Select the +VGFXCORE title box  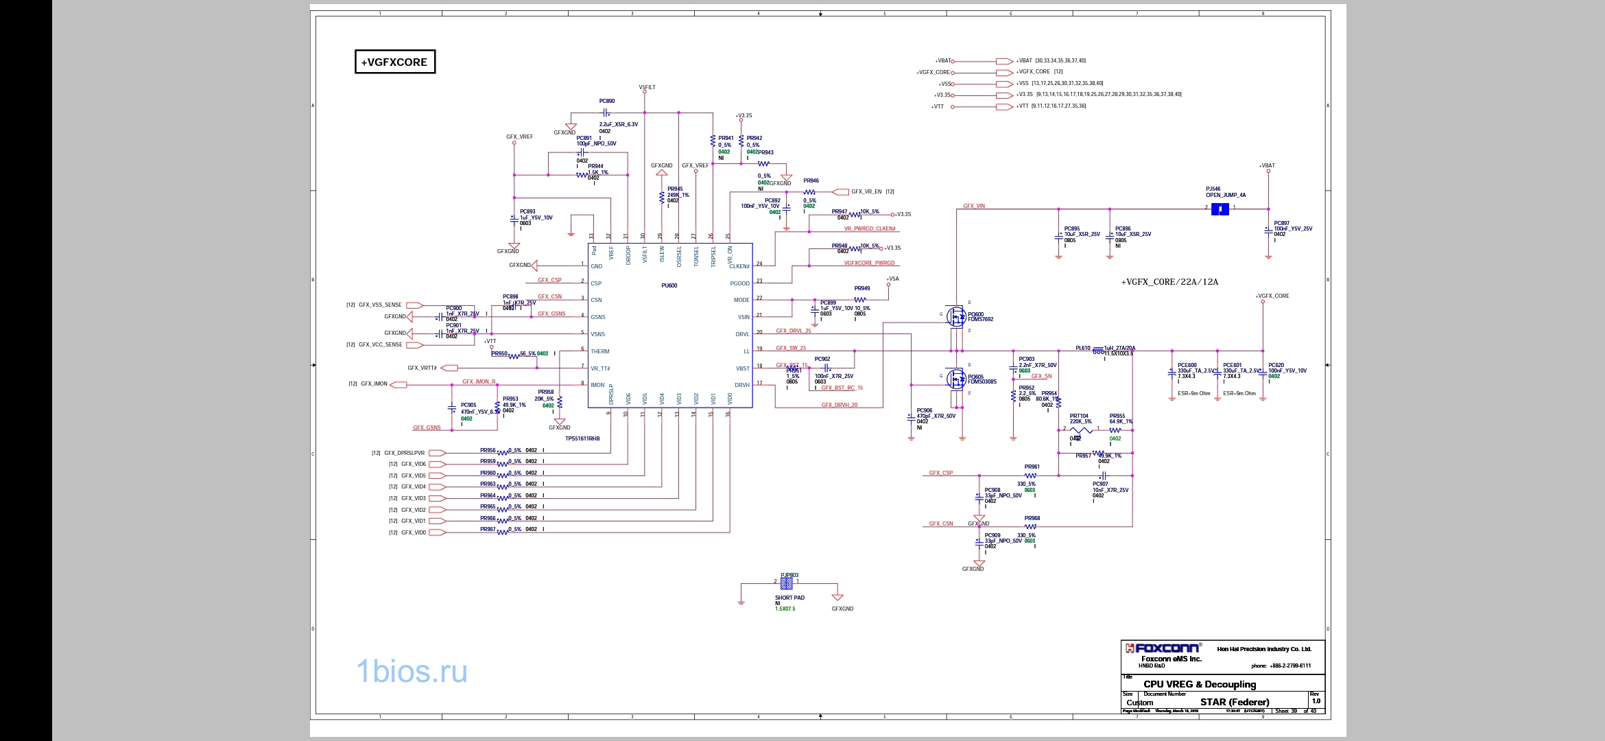pos(395,62)
